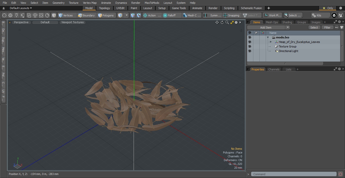Expand the Heap_of_Dry_Eucalyptus_Leaves item
The height and width of the screenshot is (178, 345).
[x=271, y=42]
